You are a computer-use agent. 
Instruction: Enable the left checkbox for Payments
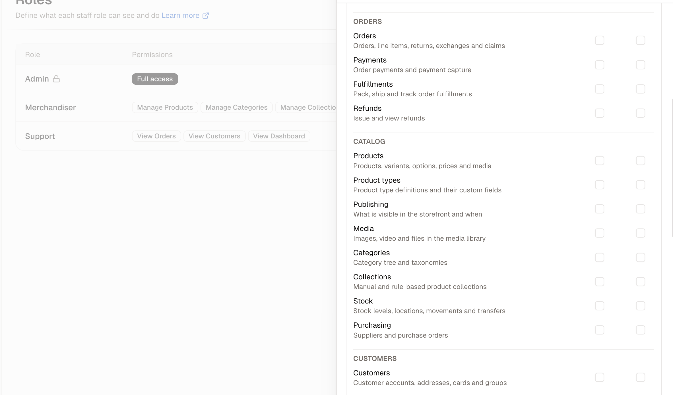tap(600, 65)
